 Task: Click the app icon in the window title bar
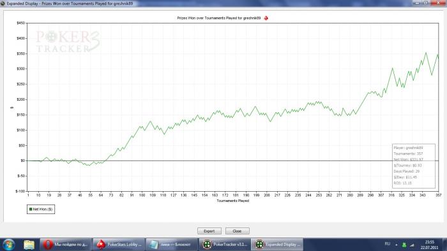point(3,3)
